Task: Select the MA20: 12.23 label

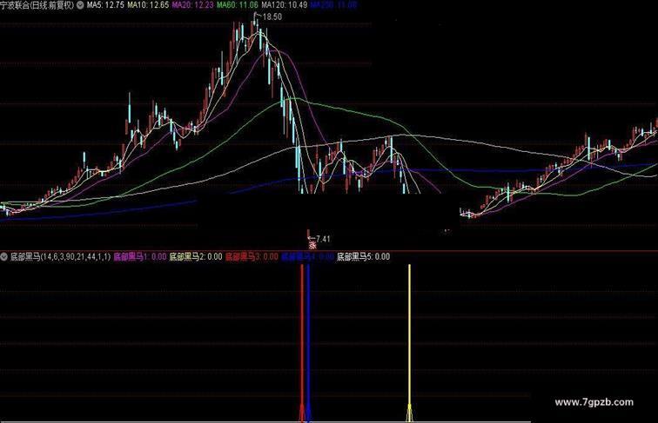Action: (x=192, y=5)
